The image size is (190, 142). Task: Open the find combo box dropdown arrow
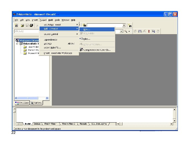click(x=124, y=26)
